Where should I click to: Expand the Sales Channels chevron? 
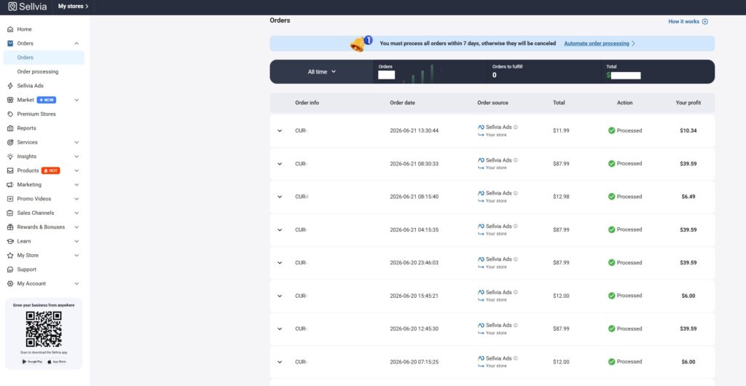coord(76,213)
